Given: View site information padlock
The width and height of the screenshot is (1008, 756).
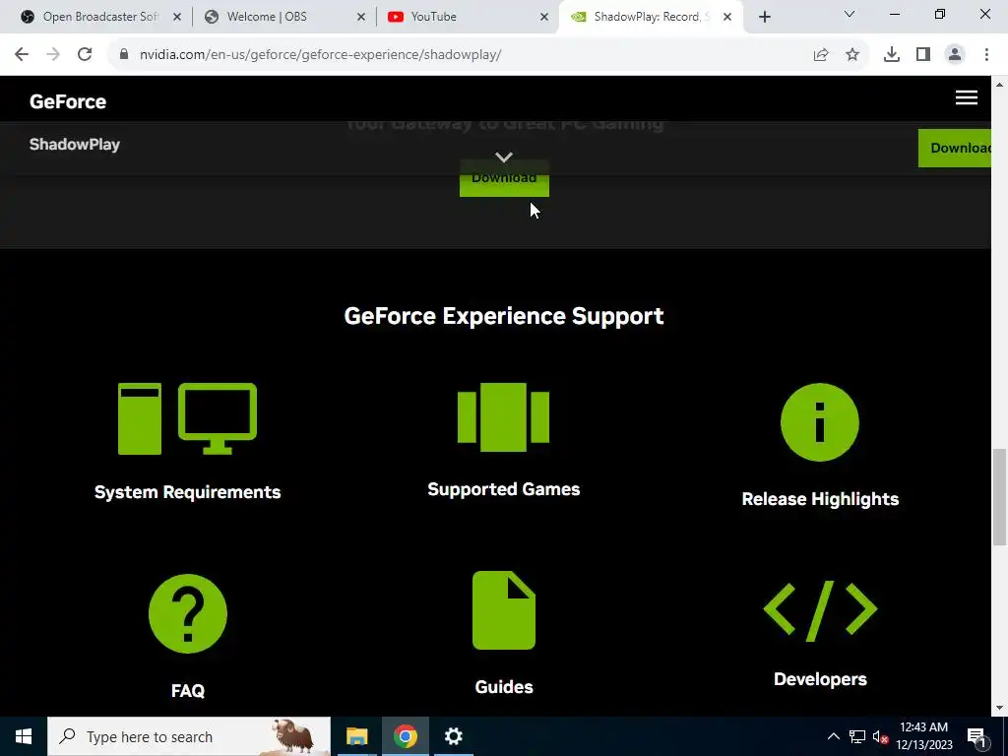Looking at the screenshot, I should coord(124,55).
